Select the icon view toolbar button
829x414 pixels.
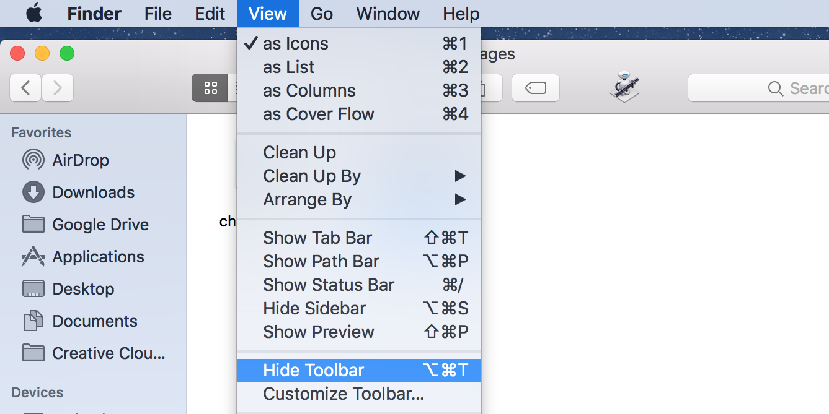point(211,88)
